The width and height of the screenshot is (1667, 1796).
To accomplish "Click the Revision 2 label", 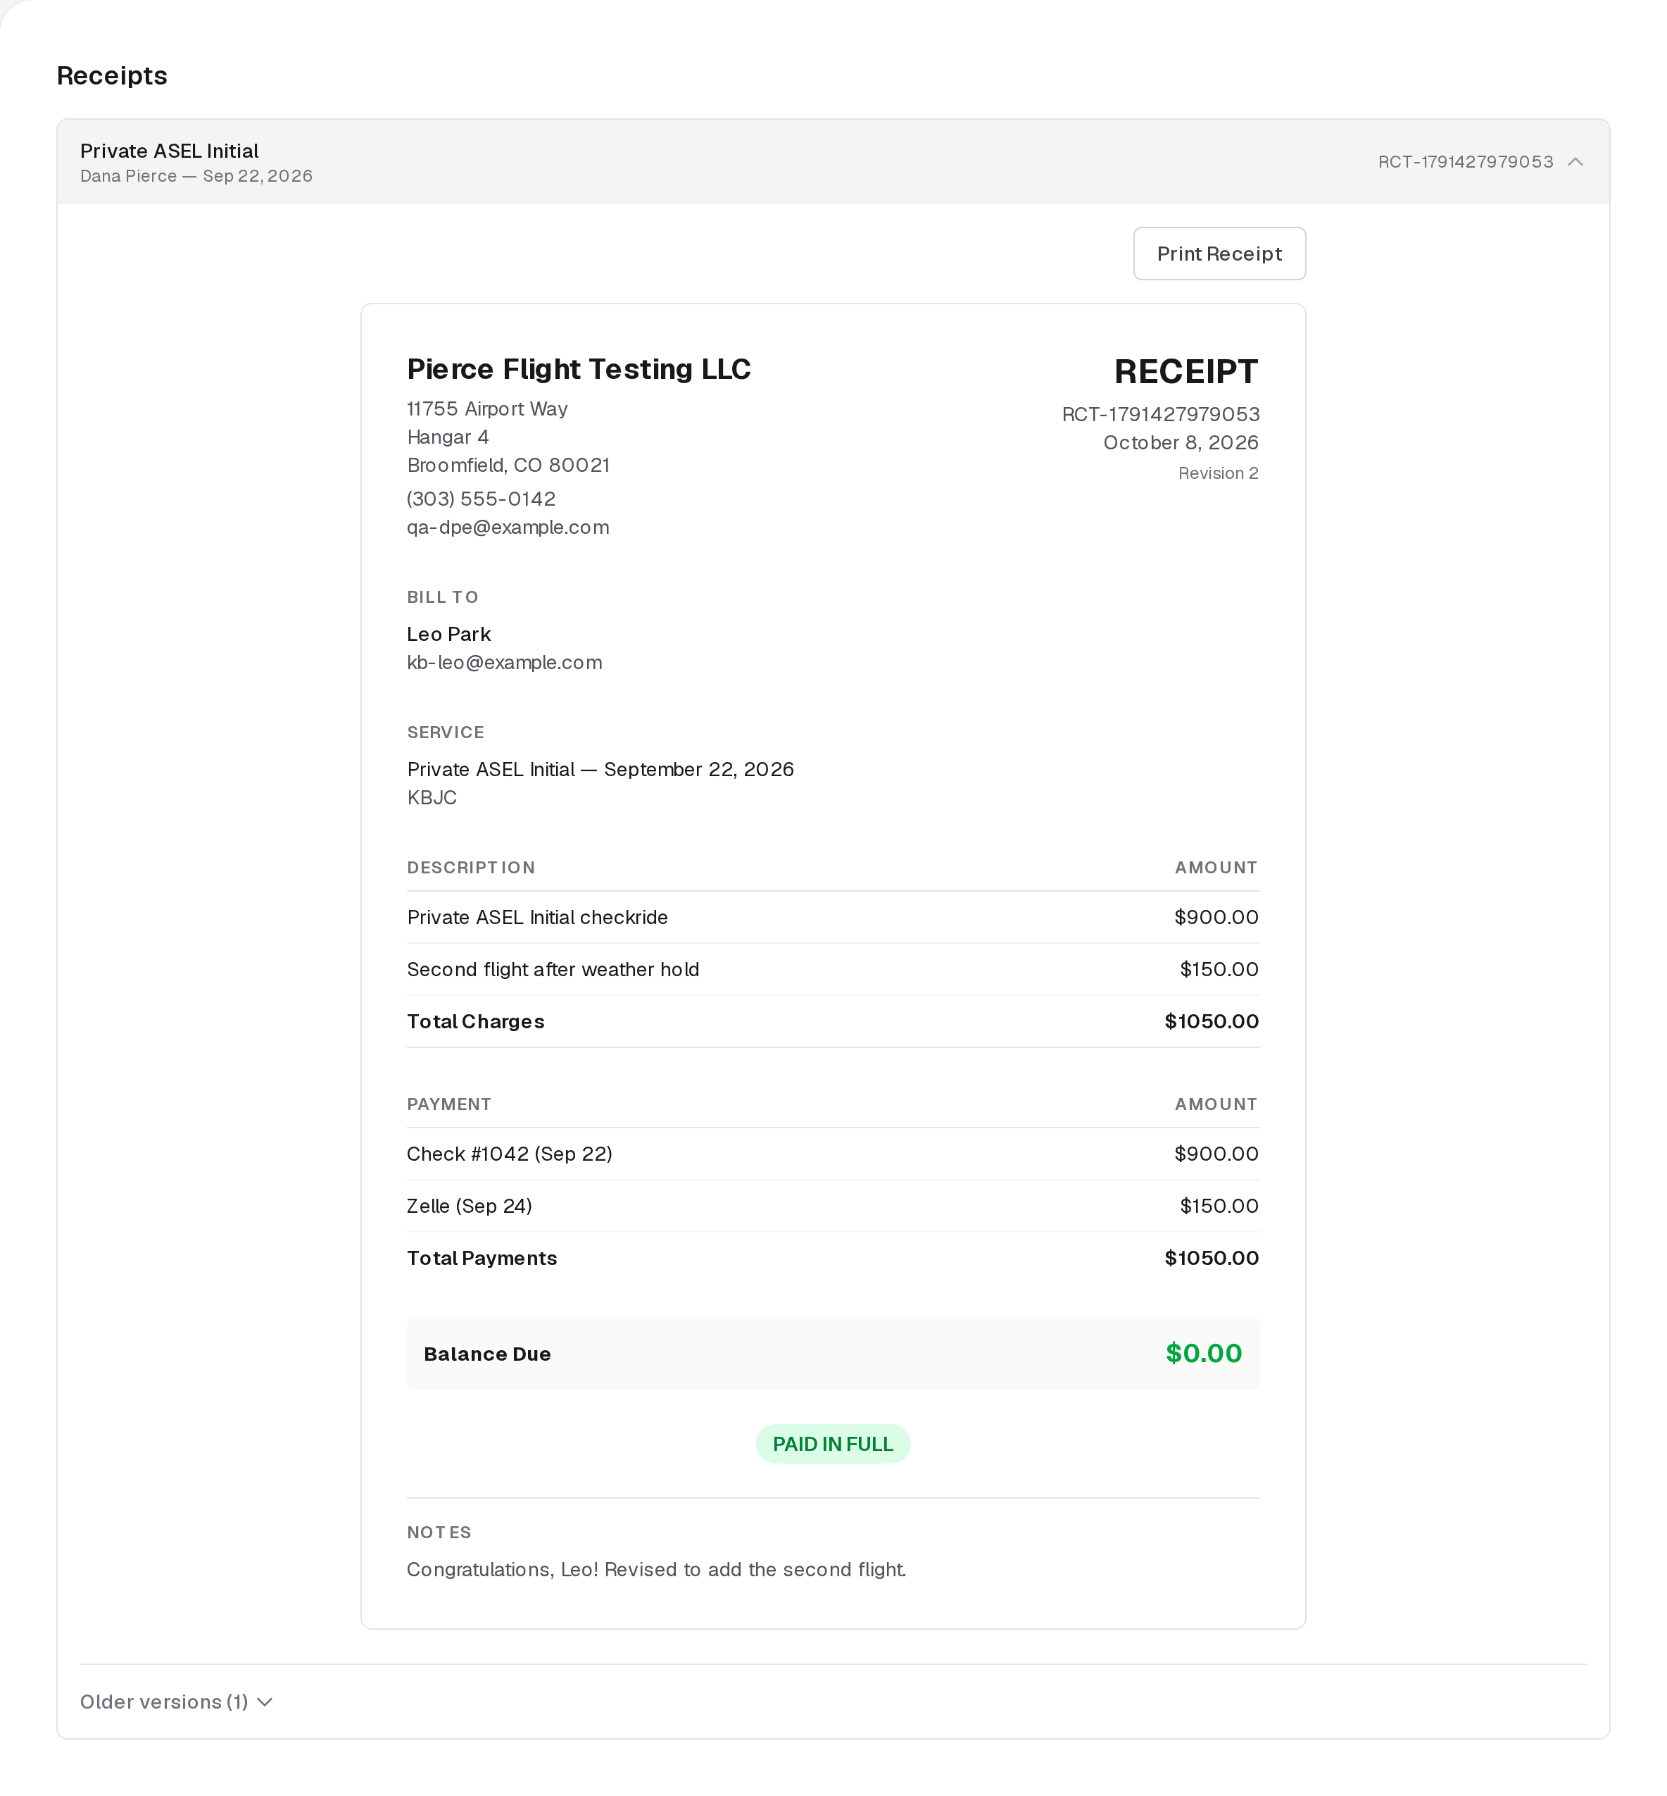I will point(1218,473).
